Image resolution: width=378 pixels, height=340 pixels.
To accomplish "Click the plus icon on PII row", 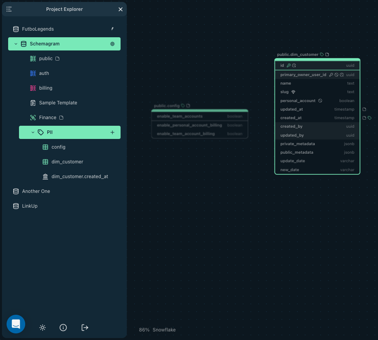I will [x=112, y=132].
